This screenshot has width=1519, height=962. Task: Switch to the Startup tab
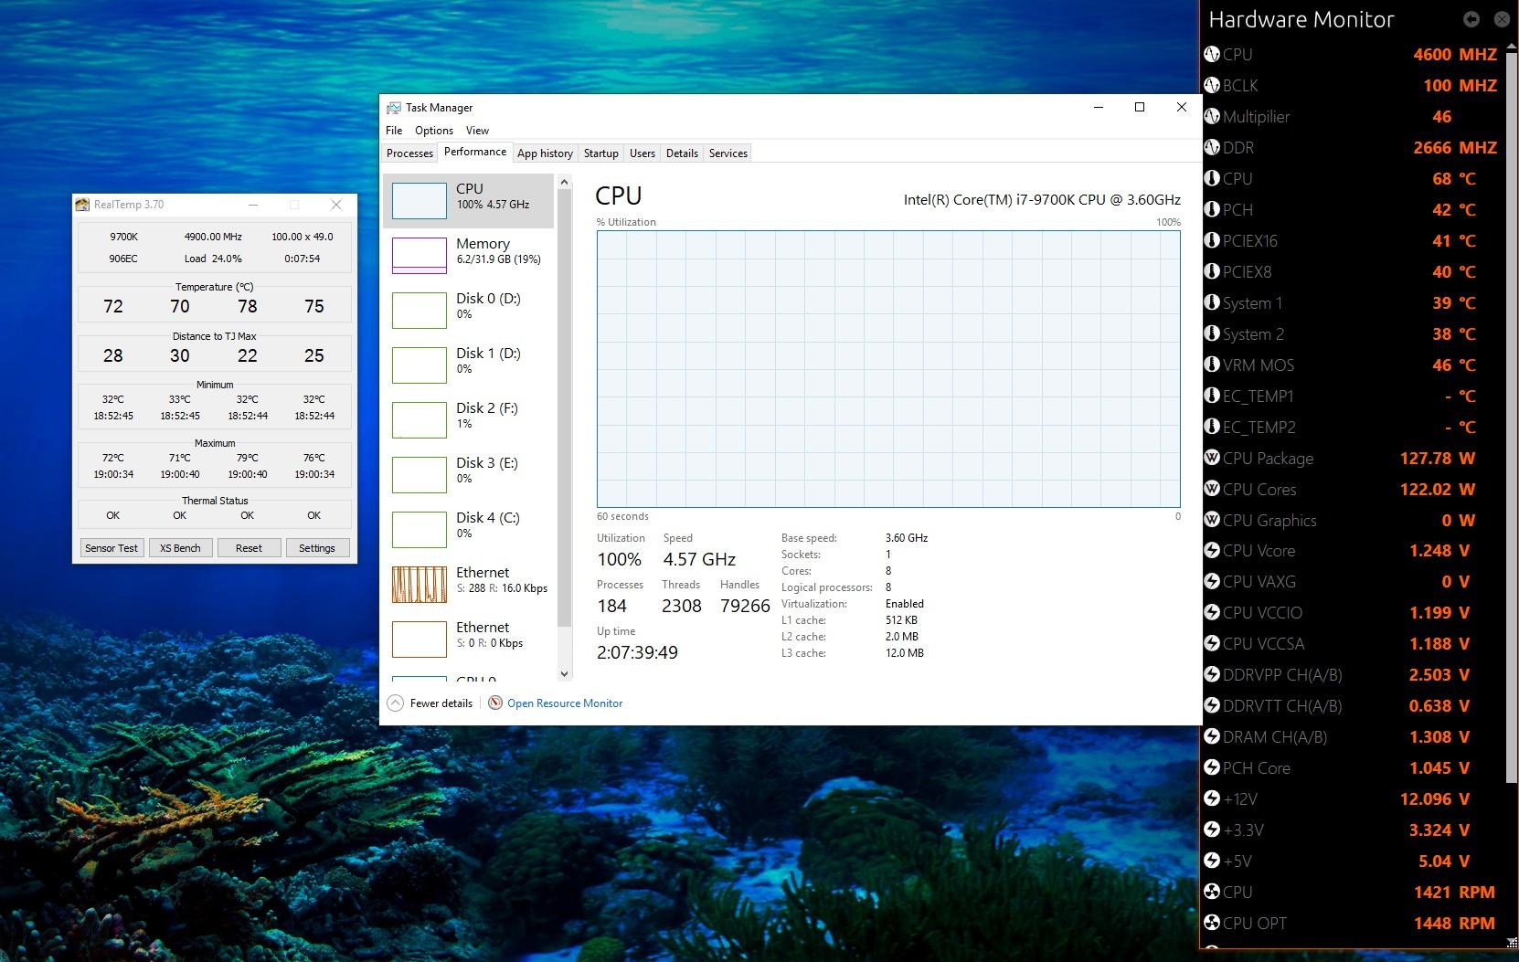(601, 153)
